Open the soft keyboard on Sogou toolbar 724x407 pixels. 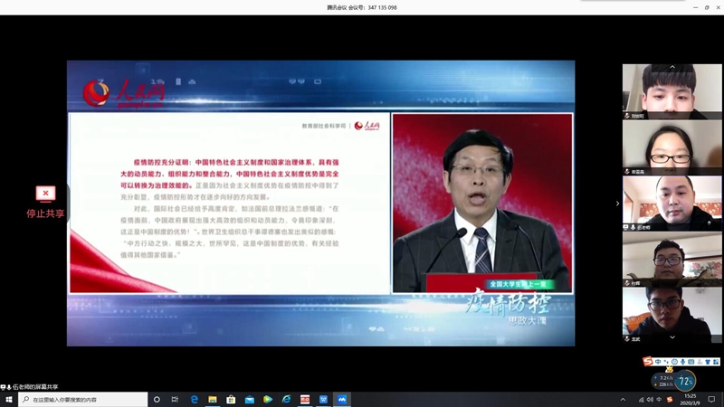pos(691,362)
